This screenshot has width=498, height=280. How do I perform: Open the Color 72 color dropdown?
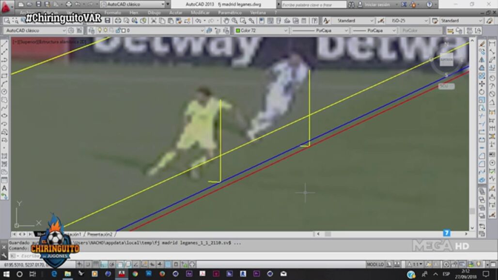(x=261, y=30)
